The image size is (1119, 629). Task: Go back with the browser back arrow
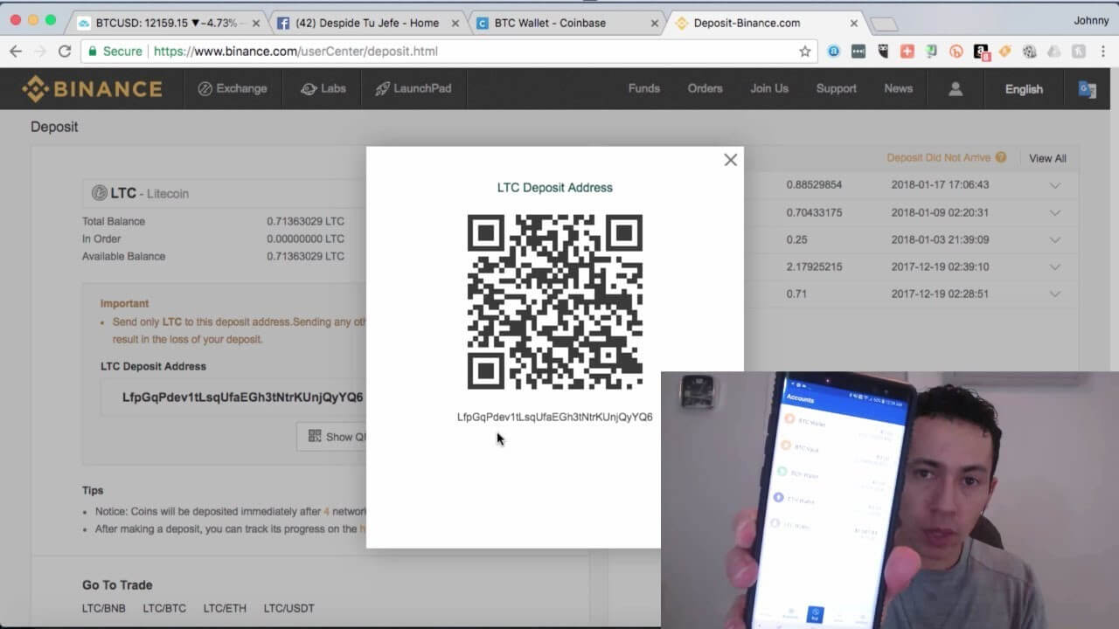15,52
